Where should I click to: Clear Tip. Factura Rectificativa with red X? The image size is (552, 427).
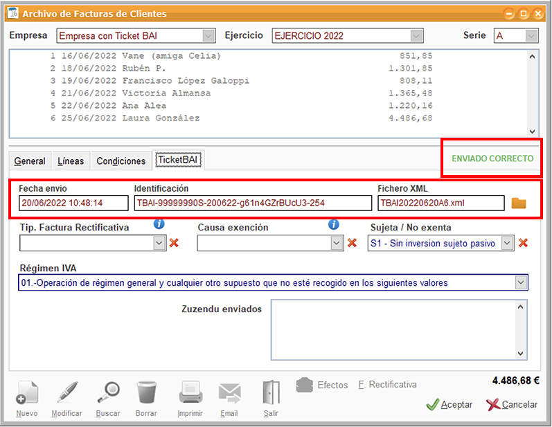[174, 243]
